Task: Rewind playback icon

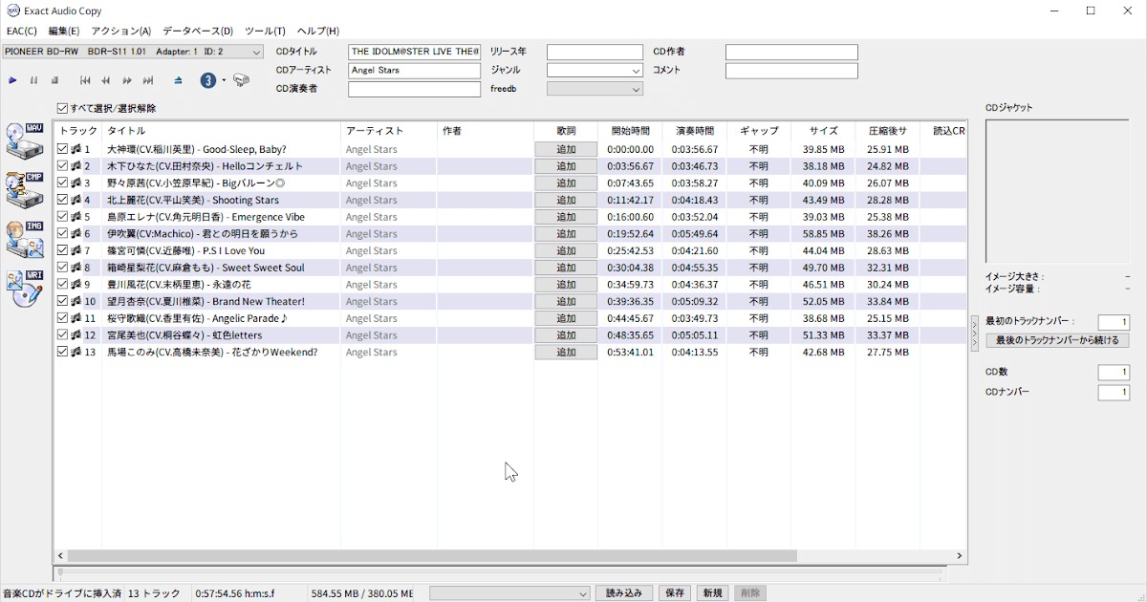Action: (106, 81)
